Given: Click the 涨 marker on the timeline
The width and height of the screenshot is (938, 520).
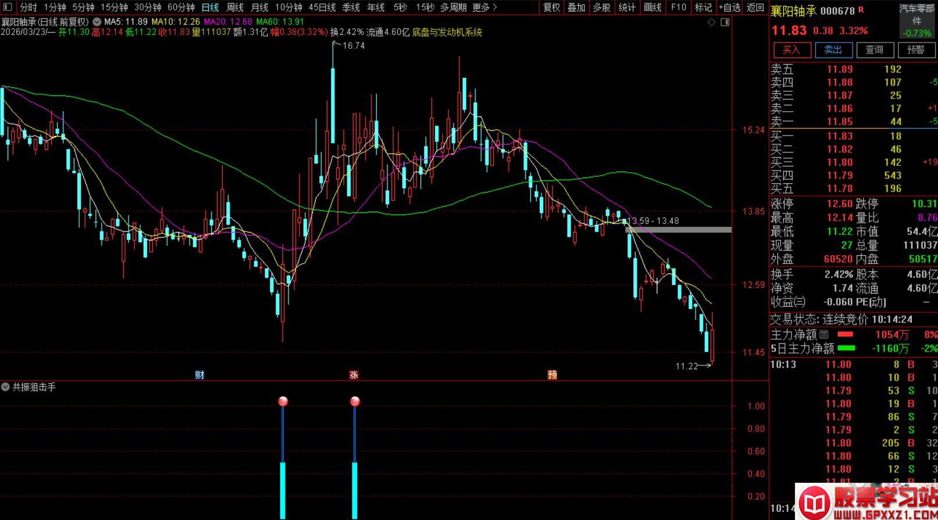Looking at the screenshot, I should click(354, 375).
